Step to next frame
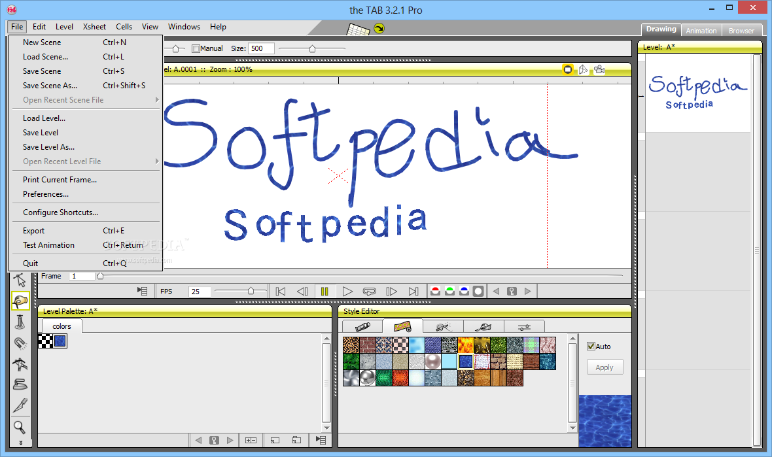 pyautogui.click(x=391, y=291)
